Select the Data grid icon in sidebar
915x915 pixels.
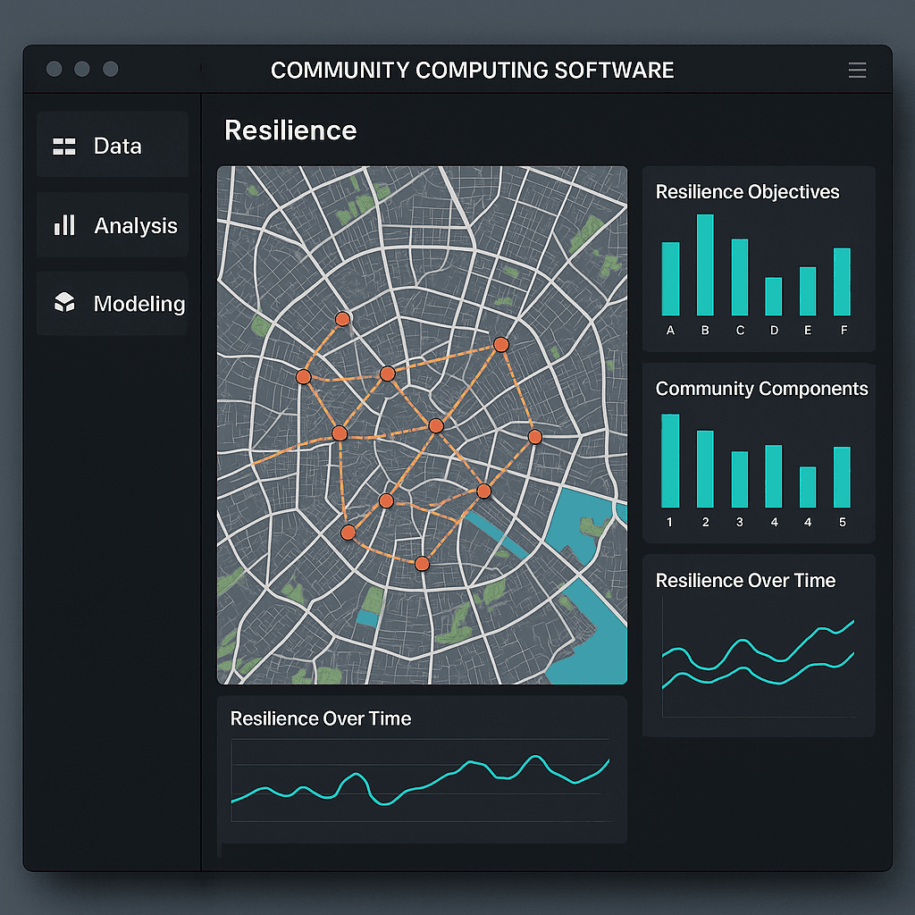(63, 145)
